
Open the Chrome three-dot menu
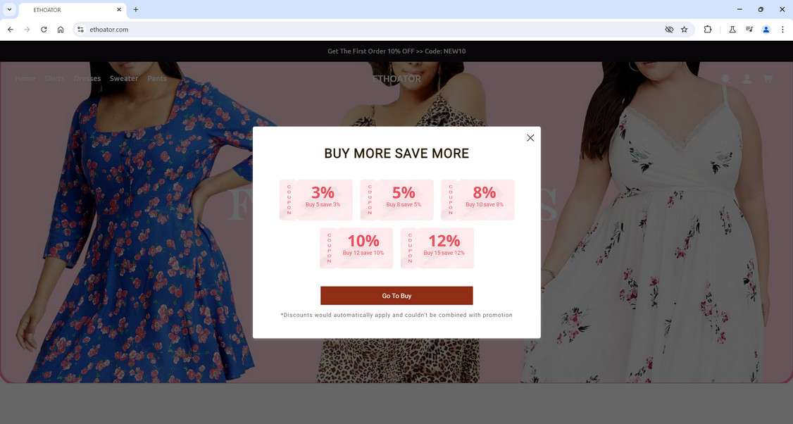(x=782, y=30)
